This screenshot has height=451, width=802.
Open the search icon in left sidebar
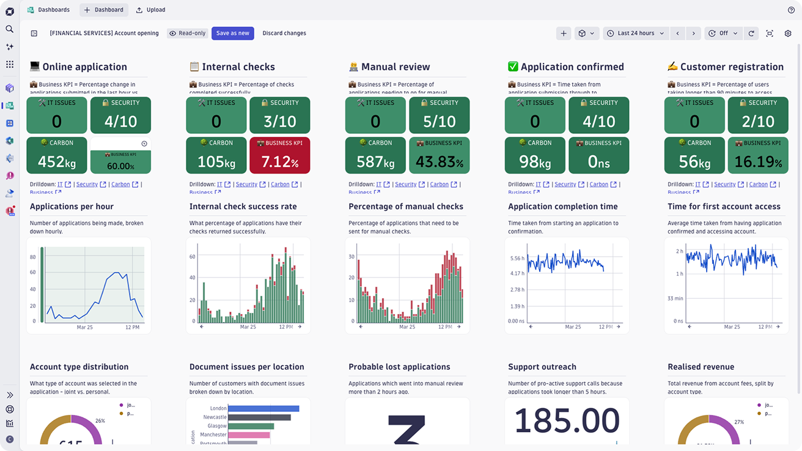(9, 29)
